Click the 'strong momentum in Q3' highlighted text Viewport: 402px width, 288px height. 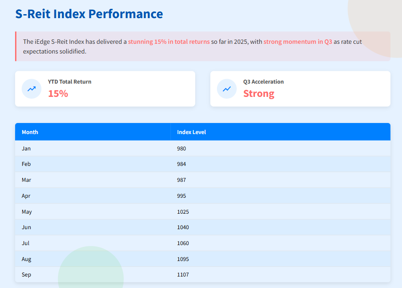(298, 42)
